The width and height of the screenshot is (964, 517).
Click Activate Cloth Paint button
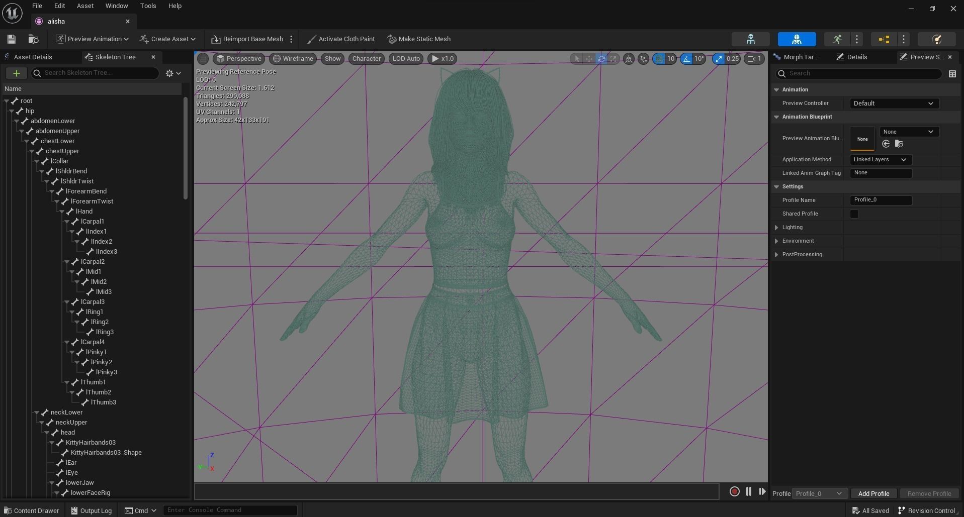point(341,39)
